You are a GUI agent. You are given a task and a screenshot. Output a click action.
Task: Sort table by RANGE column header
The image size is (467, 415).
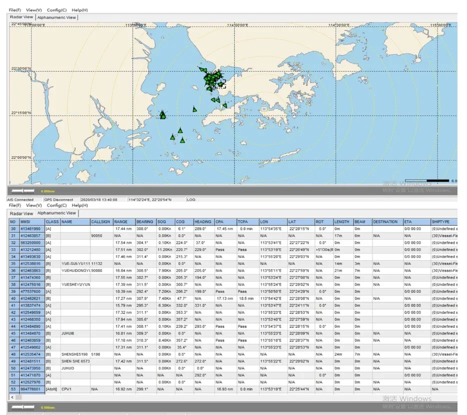click(124, 222)
